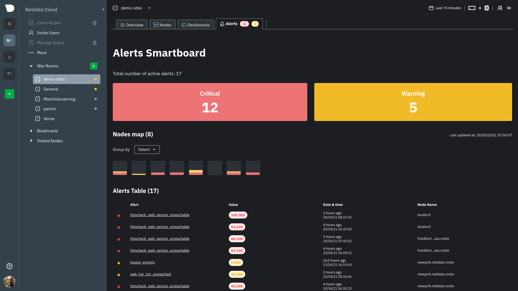518x291 pixels.
Task: Select the last node tile in map
Action: [x=253, y=168]
